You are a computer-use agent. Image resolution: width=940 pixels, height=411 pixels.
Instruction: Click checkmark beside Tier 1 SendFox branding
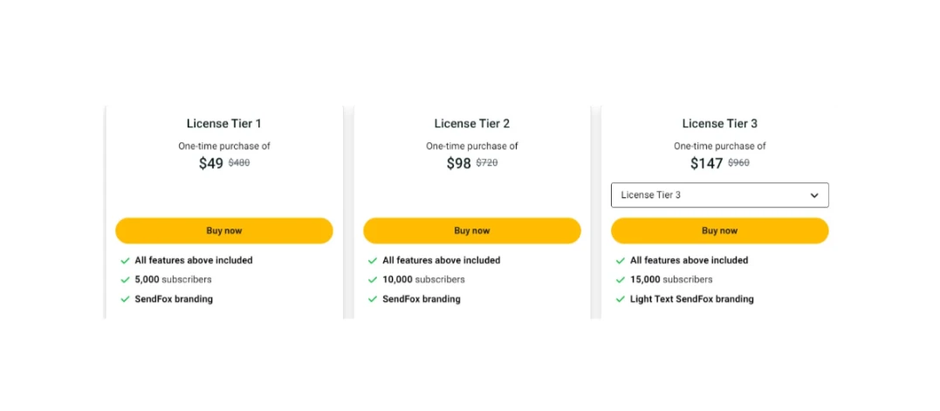pos(125,299)
